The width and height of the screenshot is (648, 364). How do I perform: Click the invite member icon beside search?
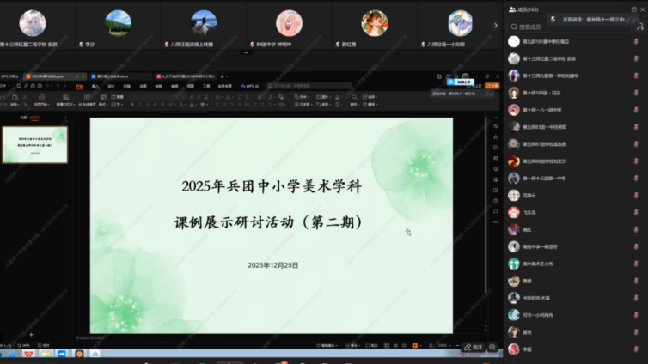640,27
